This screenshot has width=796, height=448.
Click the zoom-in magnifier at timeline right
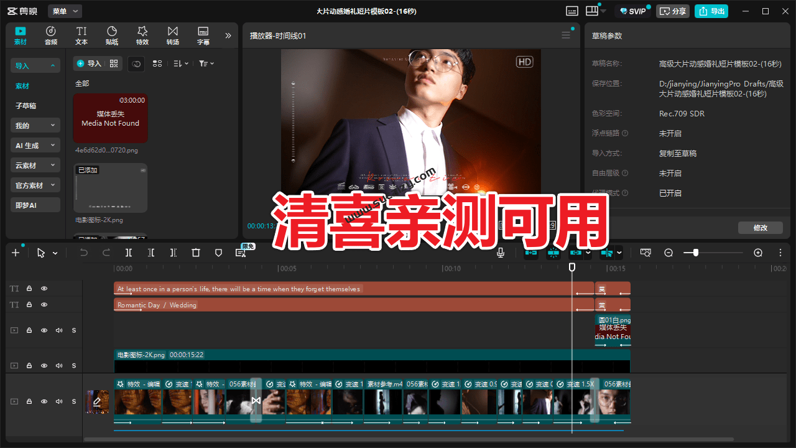pyautogui.click(x=758, y=253)
